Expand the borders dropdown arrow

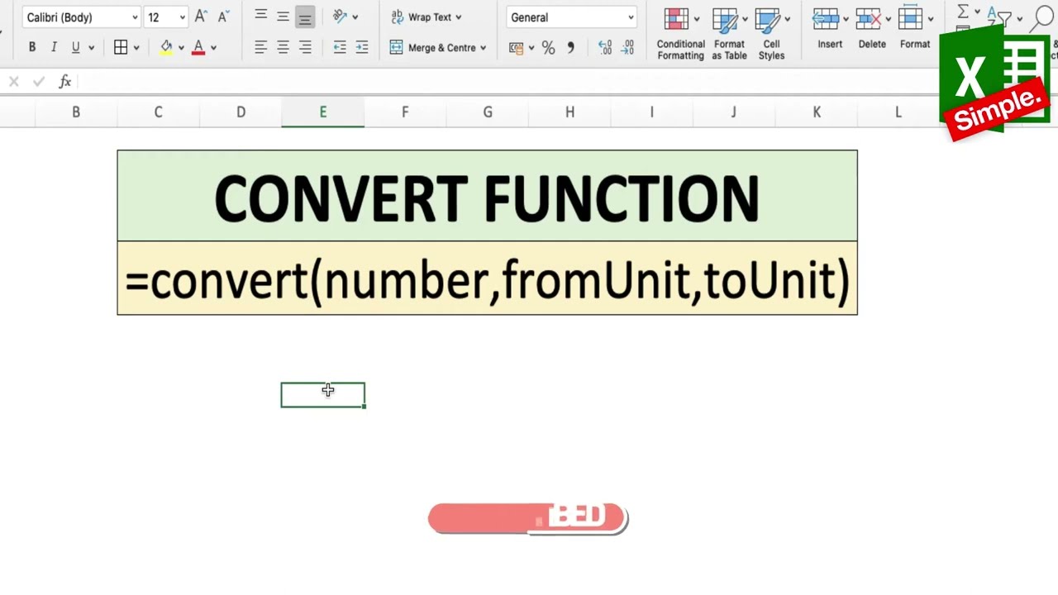coord(136,48)
